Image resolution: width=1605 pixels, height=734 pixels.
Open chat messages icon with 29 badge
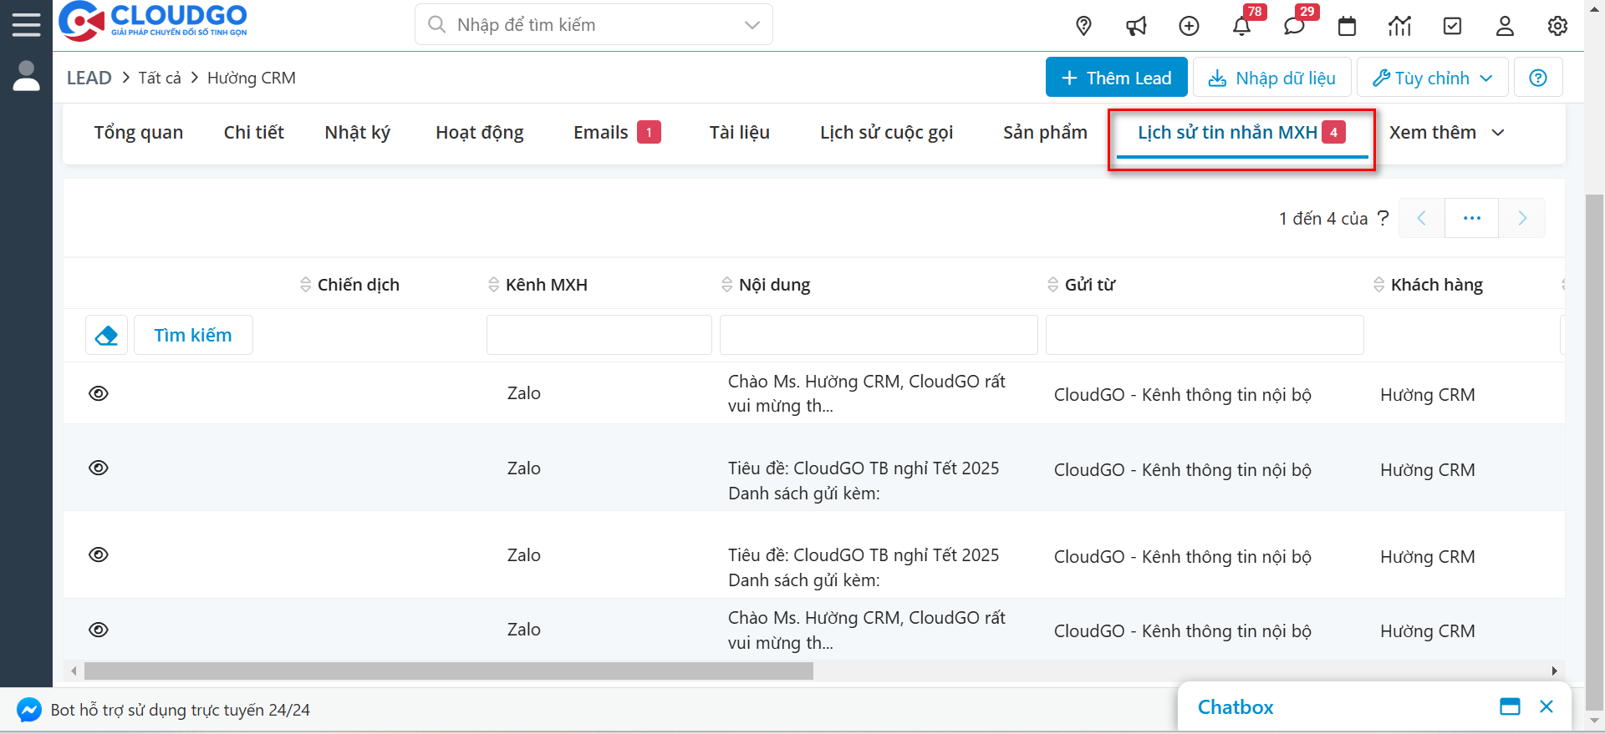(x=1294, y=26)
